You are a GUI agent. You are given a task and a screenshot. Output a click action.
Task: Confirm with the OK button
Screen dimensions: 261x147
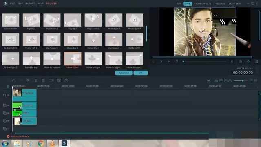[140, 73]
